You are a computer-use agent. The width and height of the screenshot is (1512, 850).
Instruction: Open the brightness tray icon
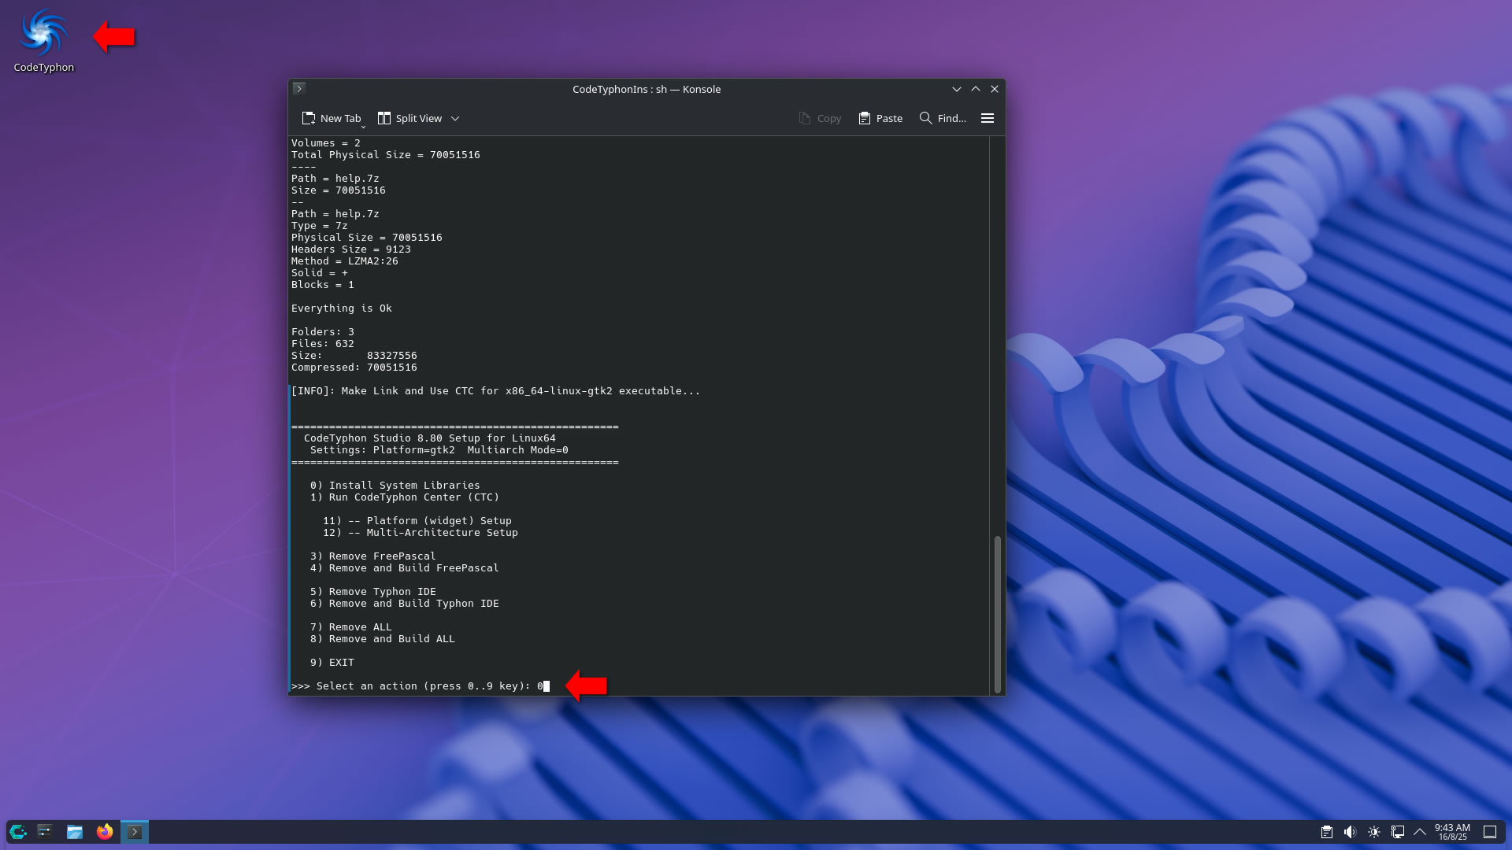click(x=1374, y=832)
